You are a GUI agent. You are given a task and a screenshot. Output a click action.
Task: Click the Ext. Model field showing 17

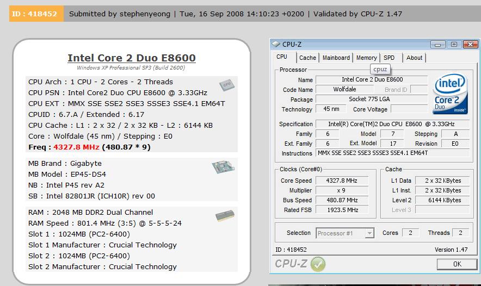click(393, 144)
